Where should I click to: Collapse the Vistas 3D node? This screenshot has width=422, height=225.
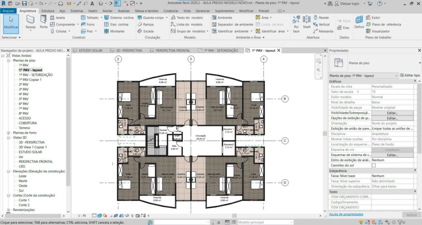pos(8,138)
